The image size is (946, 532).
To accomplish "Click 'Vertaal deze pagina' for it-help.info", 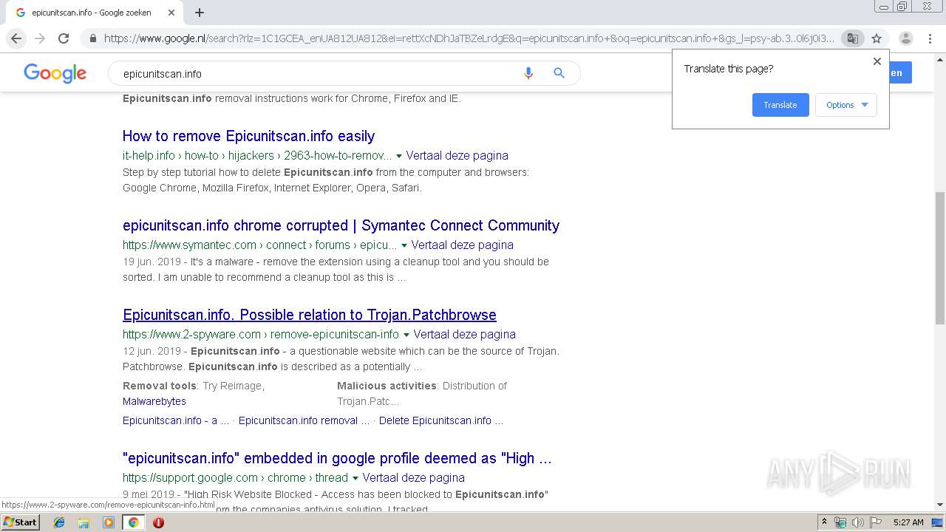I will [457, 156].
